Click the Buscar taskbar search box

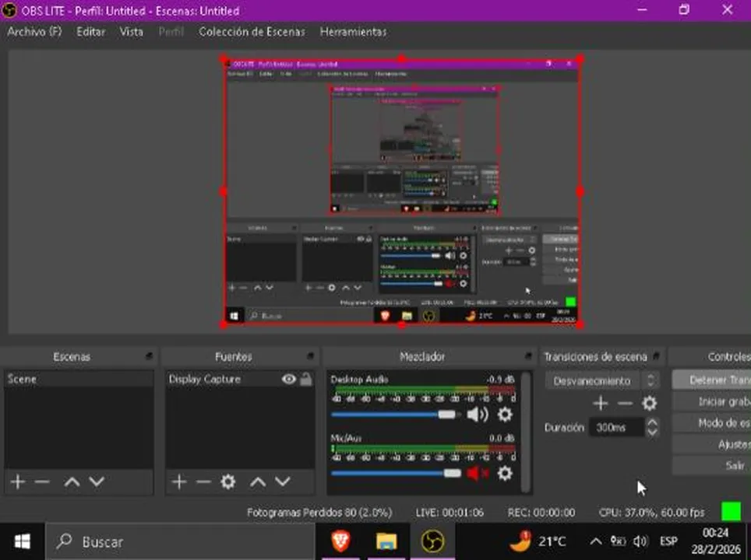[x=180, y=541]
